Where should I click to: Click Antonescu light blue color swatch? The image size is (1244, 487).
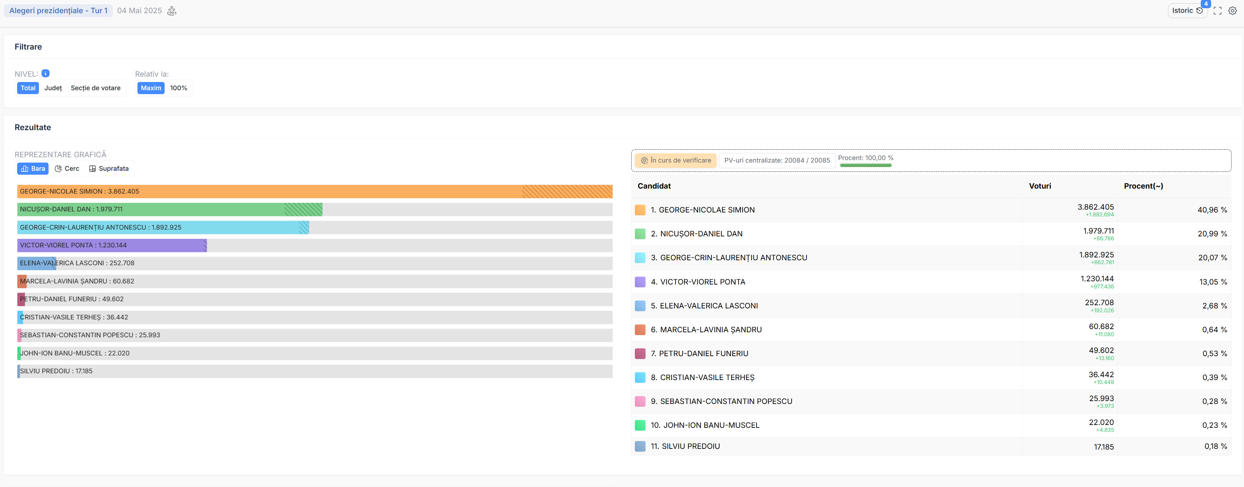[x=640, y=257]
